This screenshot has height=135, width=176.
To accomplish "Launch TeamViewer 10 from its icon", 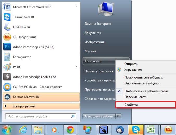I will (7, 17).
